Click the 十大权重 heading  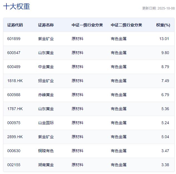16,6
